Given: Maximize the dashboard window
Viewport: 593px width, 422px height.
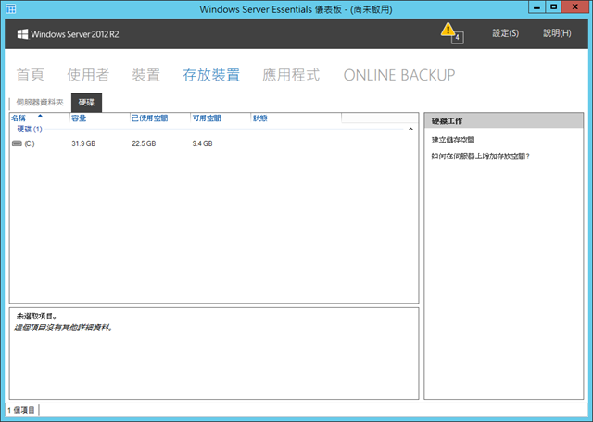Looking at the screenshot, I should [x=553, y=6].
